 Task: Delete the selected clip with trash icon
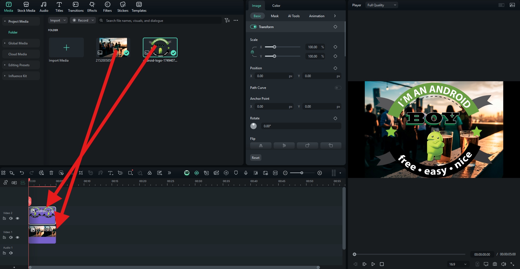pos(51,173)
